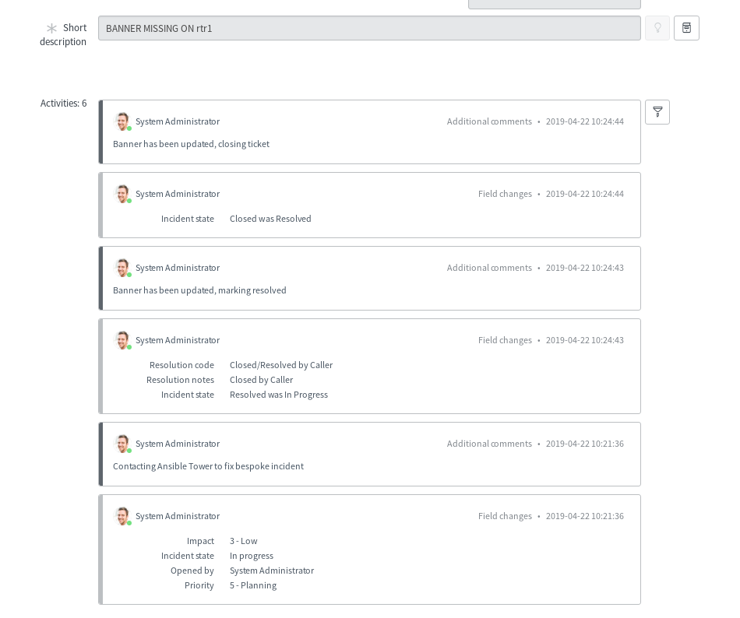Open the knowledge search icon beside Short description
The width and height of the screenshot is (740, 618).
(686, 29)
